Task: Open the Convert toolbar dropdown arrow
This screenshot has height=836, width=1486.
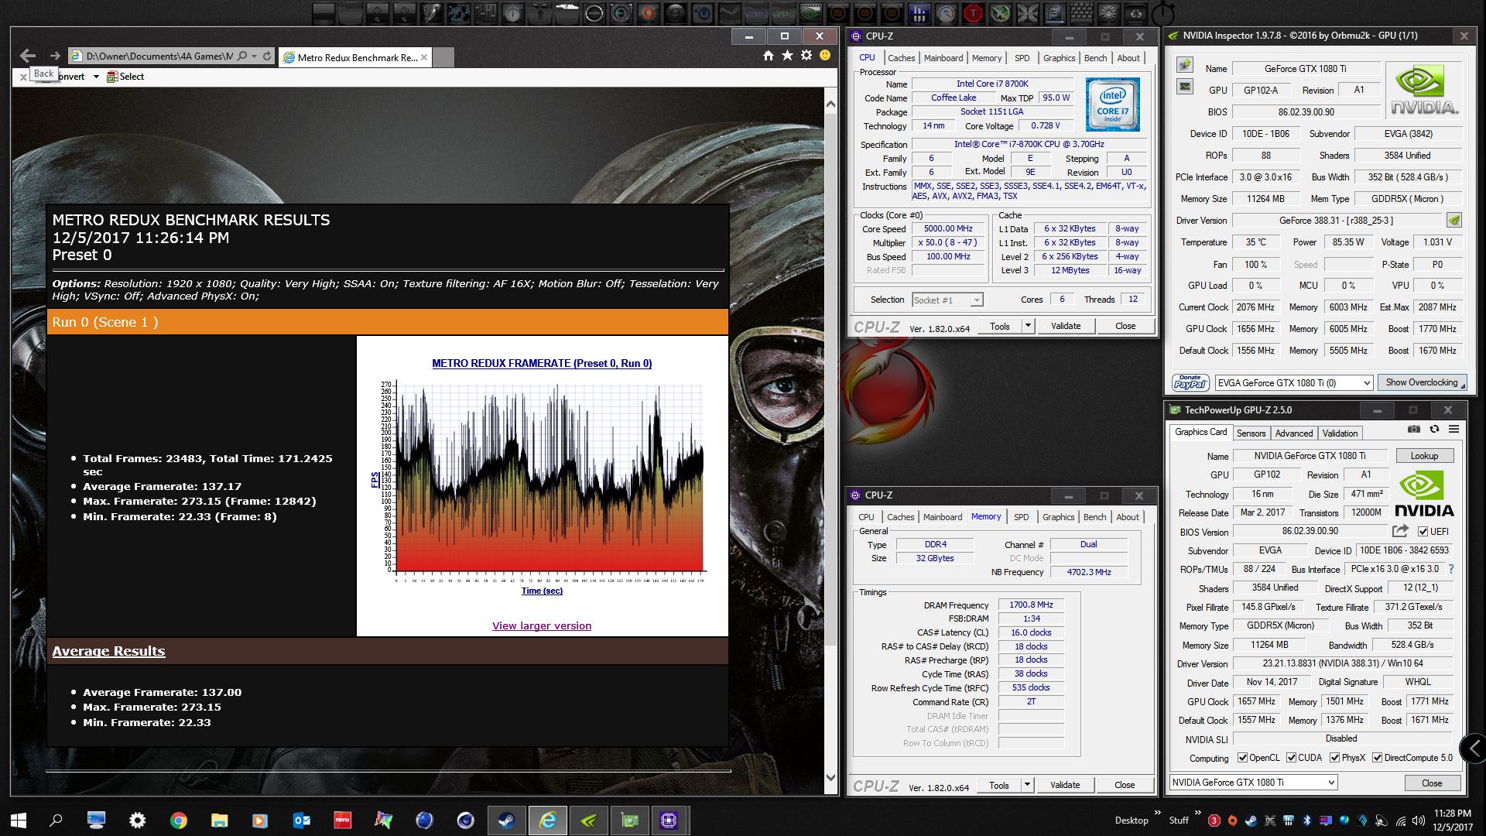Action: click(96, 77)
